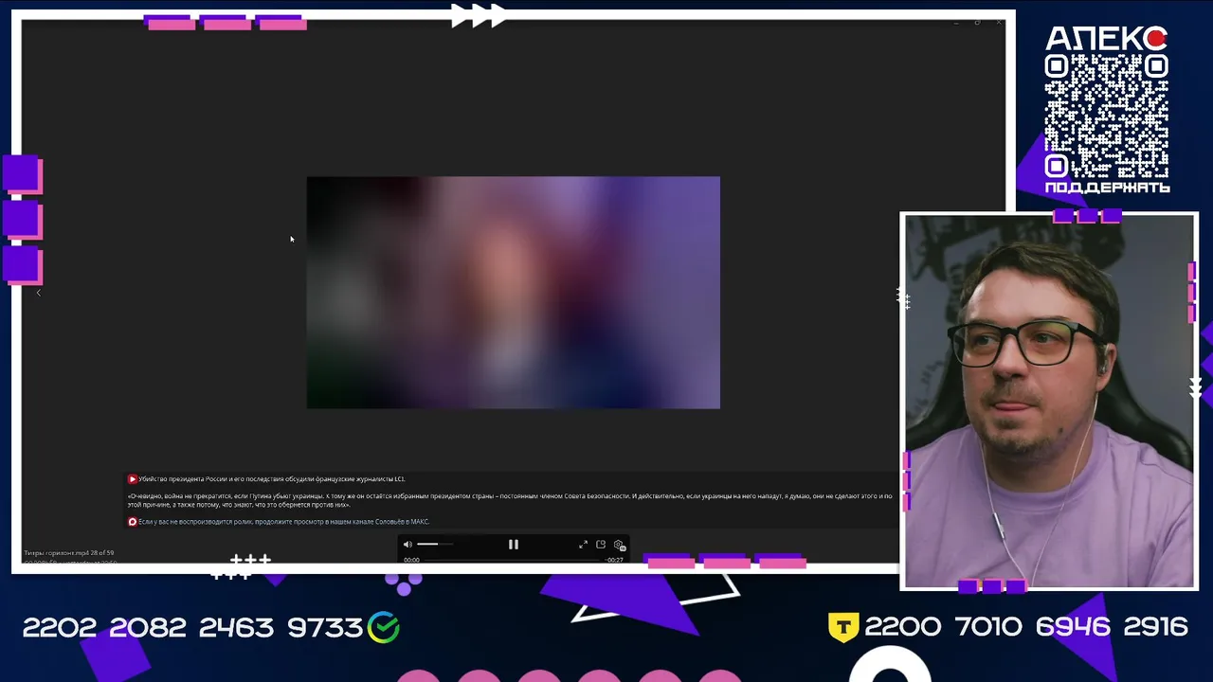1213x682 pixels.
Task: Click the blurred video frame
Action: point(513,293)
